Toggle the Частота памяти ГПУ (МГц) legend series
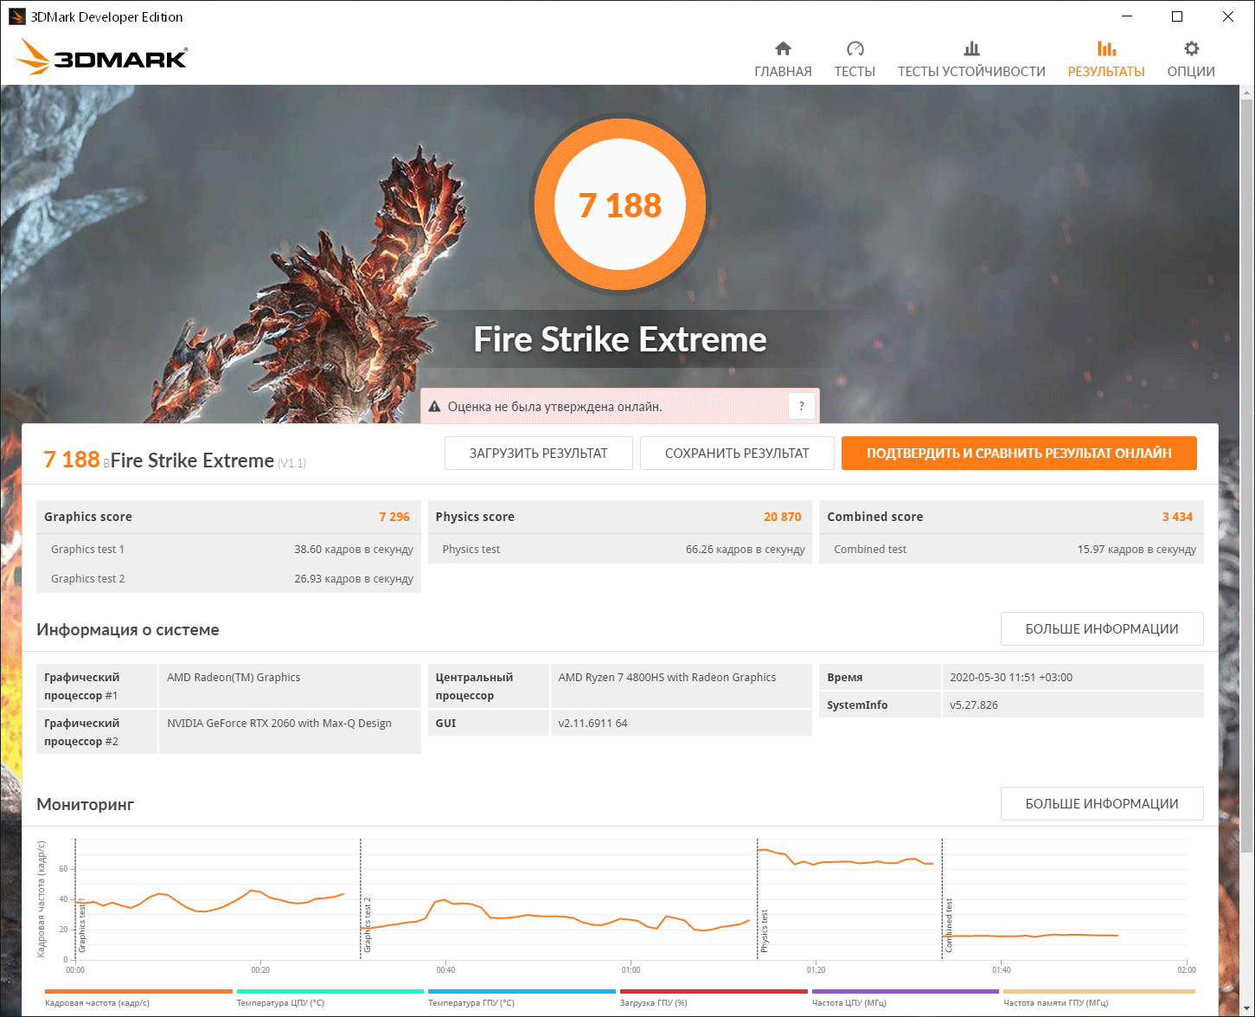 tap(1099, 998)
